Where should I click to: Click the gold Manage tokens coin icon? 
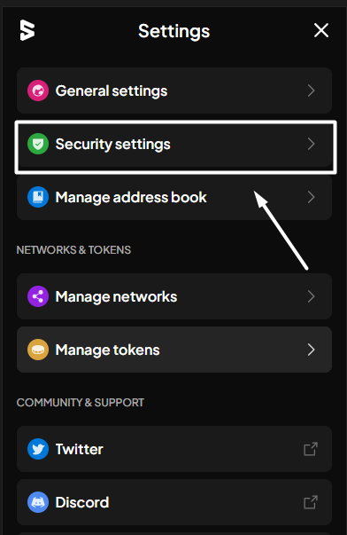[x=38, y=350]
